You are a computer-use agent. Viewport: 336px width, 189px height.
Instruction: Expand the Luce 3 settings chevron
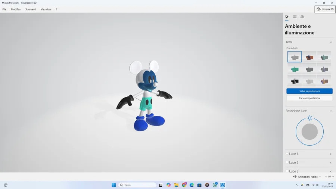[331, 171]
